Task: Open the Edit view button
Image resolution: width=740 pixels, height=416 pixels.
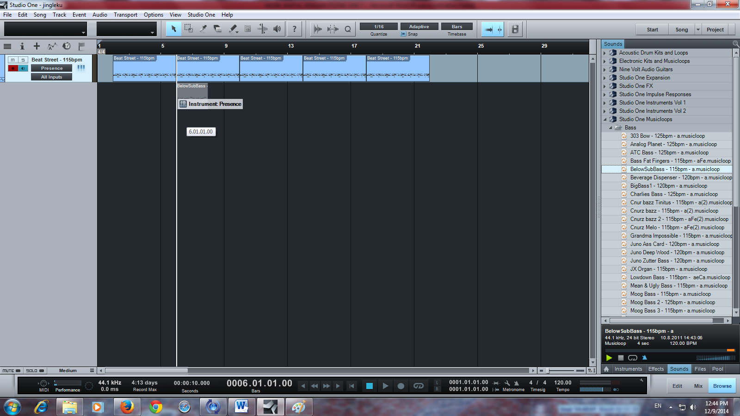Action: click(677, 386)
